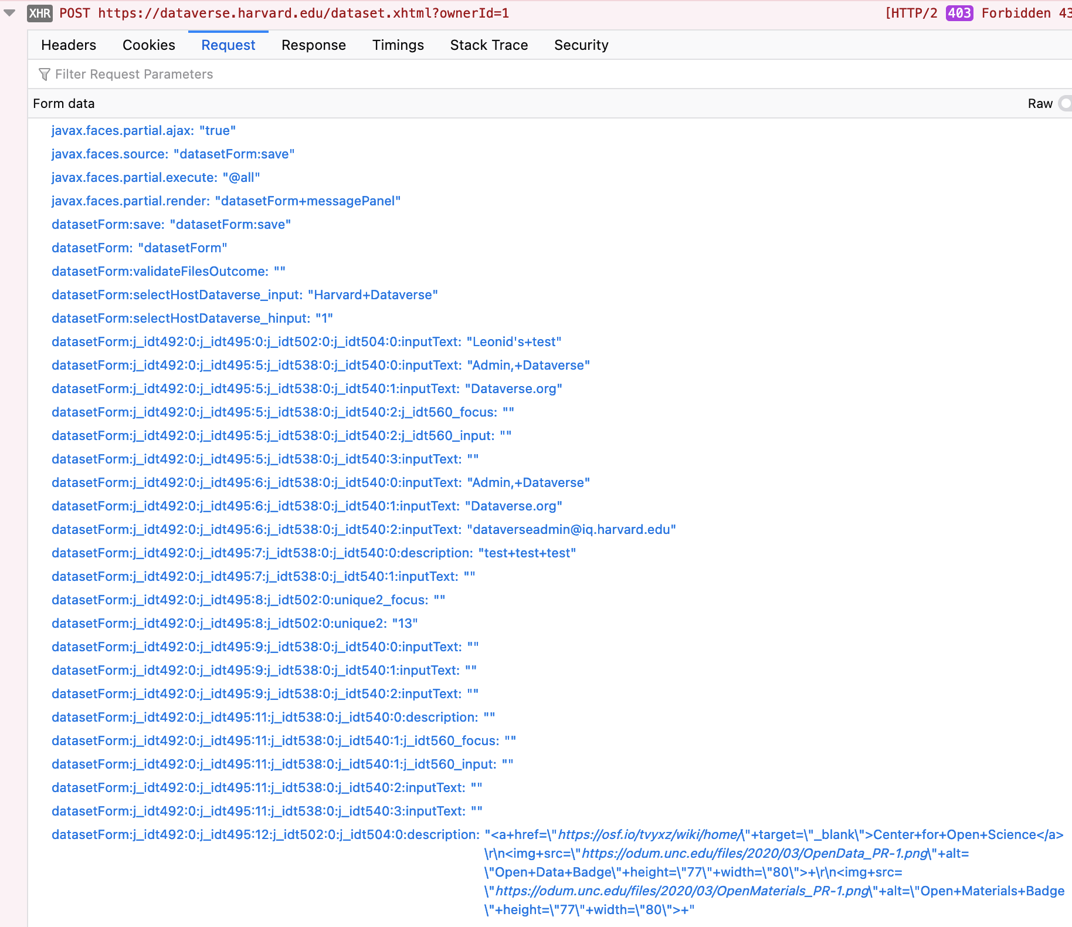Select the Harvard+Dataverse parameter value

(x=373, y=295)
